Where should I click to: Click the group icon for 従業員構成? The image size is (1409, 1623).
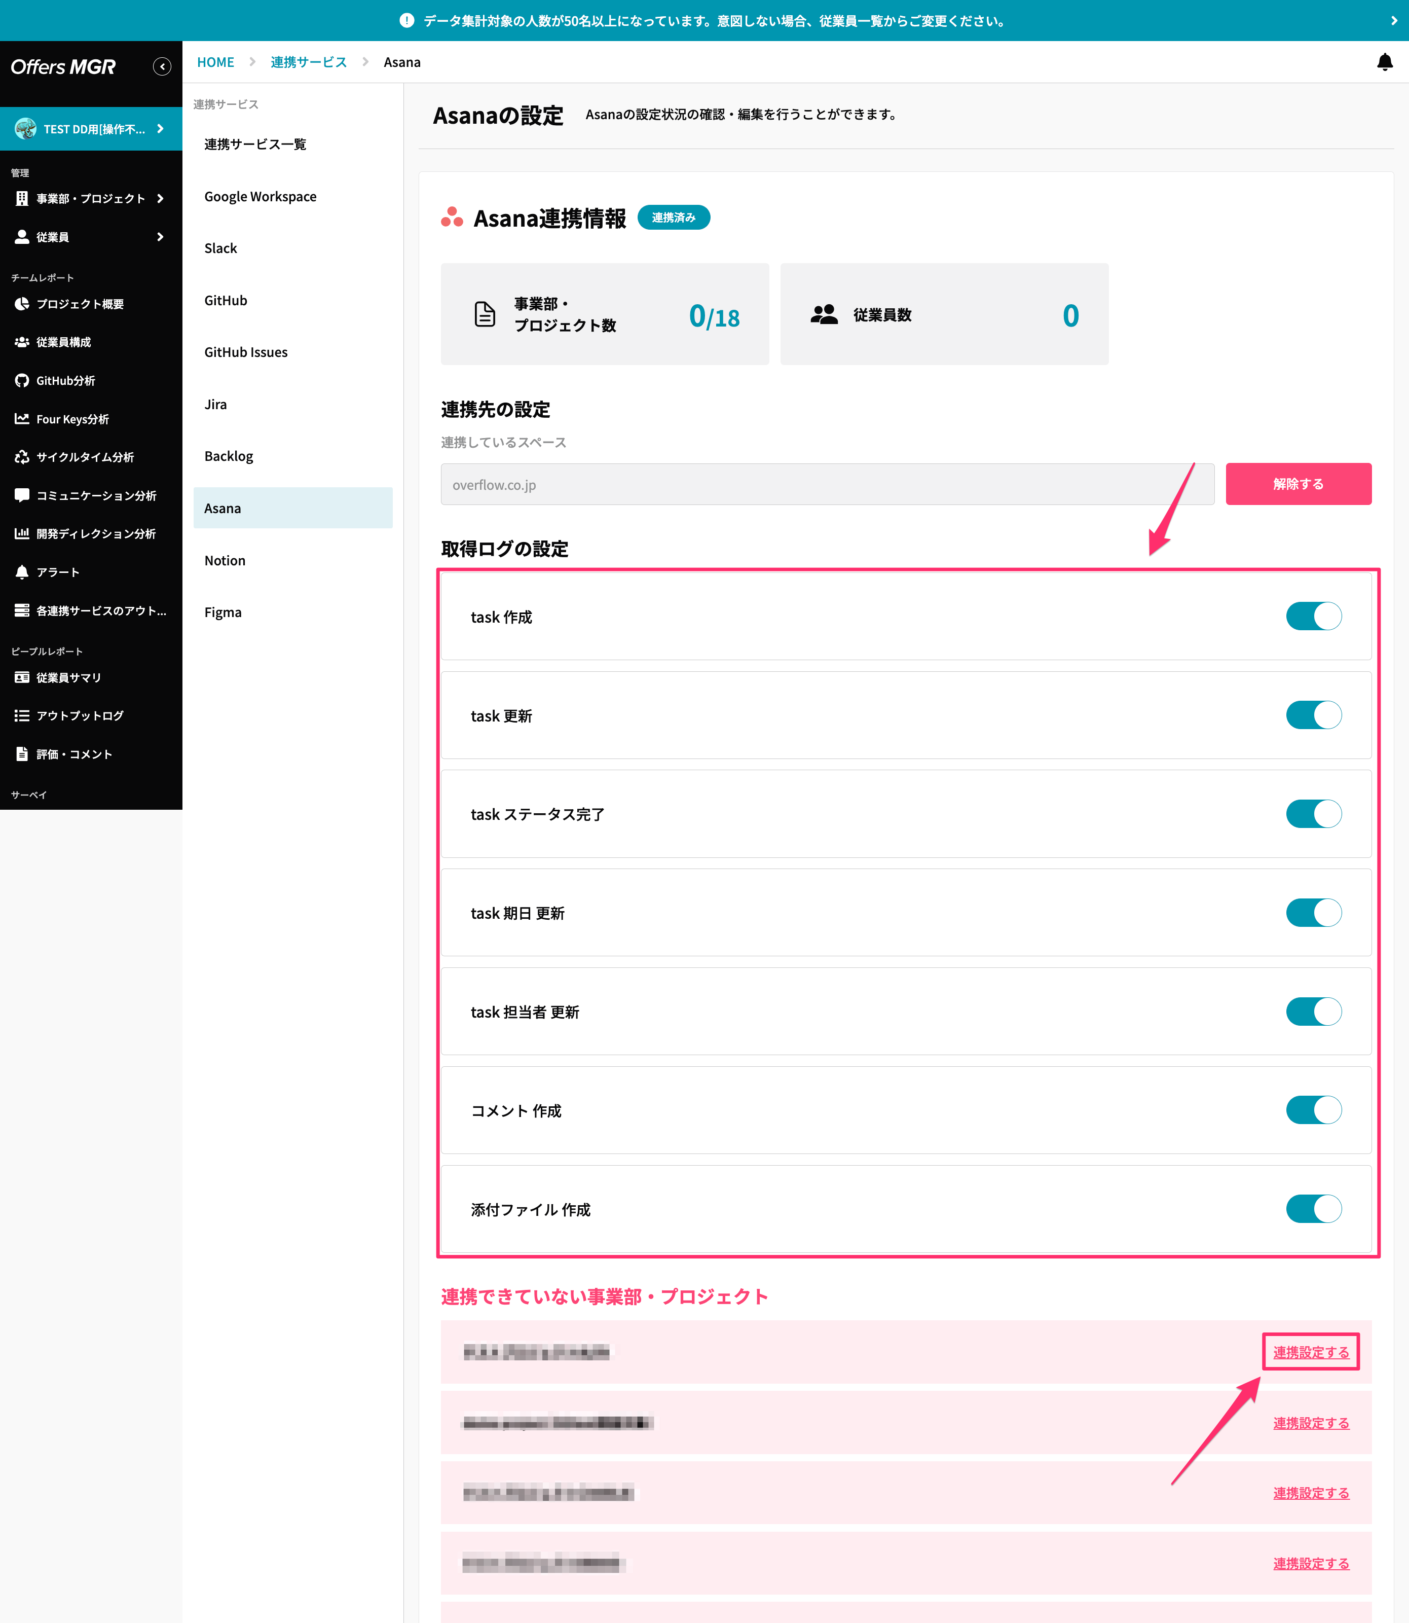(22, 342)
